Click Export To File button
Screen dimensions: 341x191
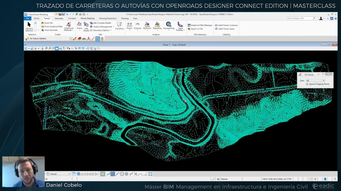195,29
